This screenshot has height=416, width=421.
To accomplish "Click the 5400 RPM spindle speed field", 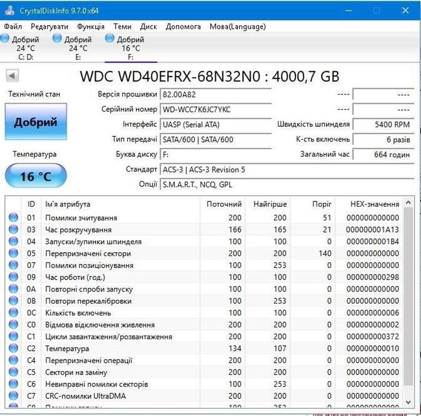I will click(383, 124).
